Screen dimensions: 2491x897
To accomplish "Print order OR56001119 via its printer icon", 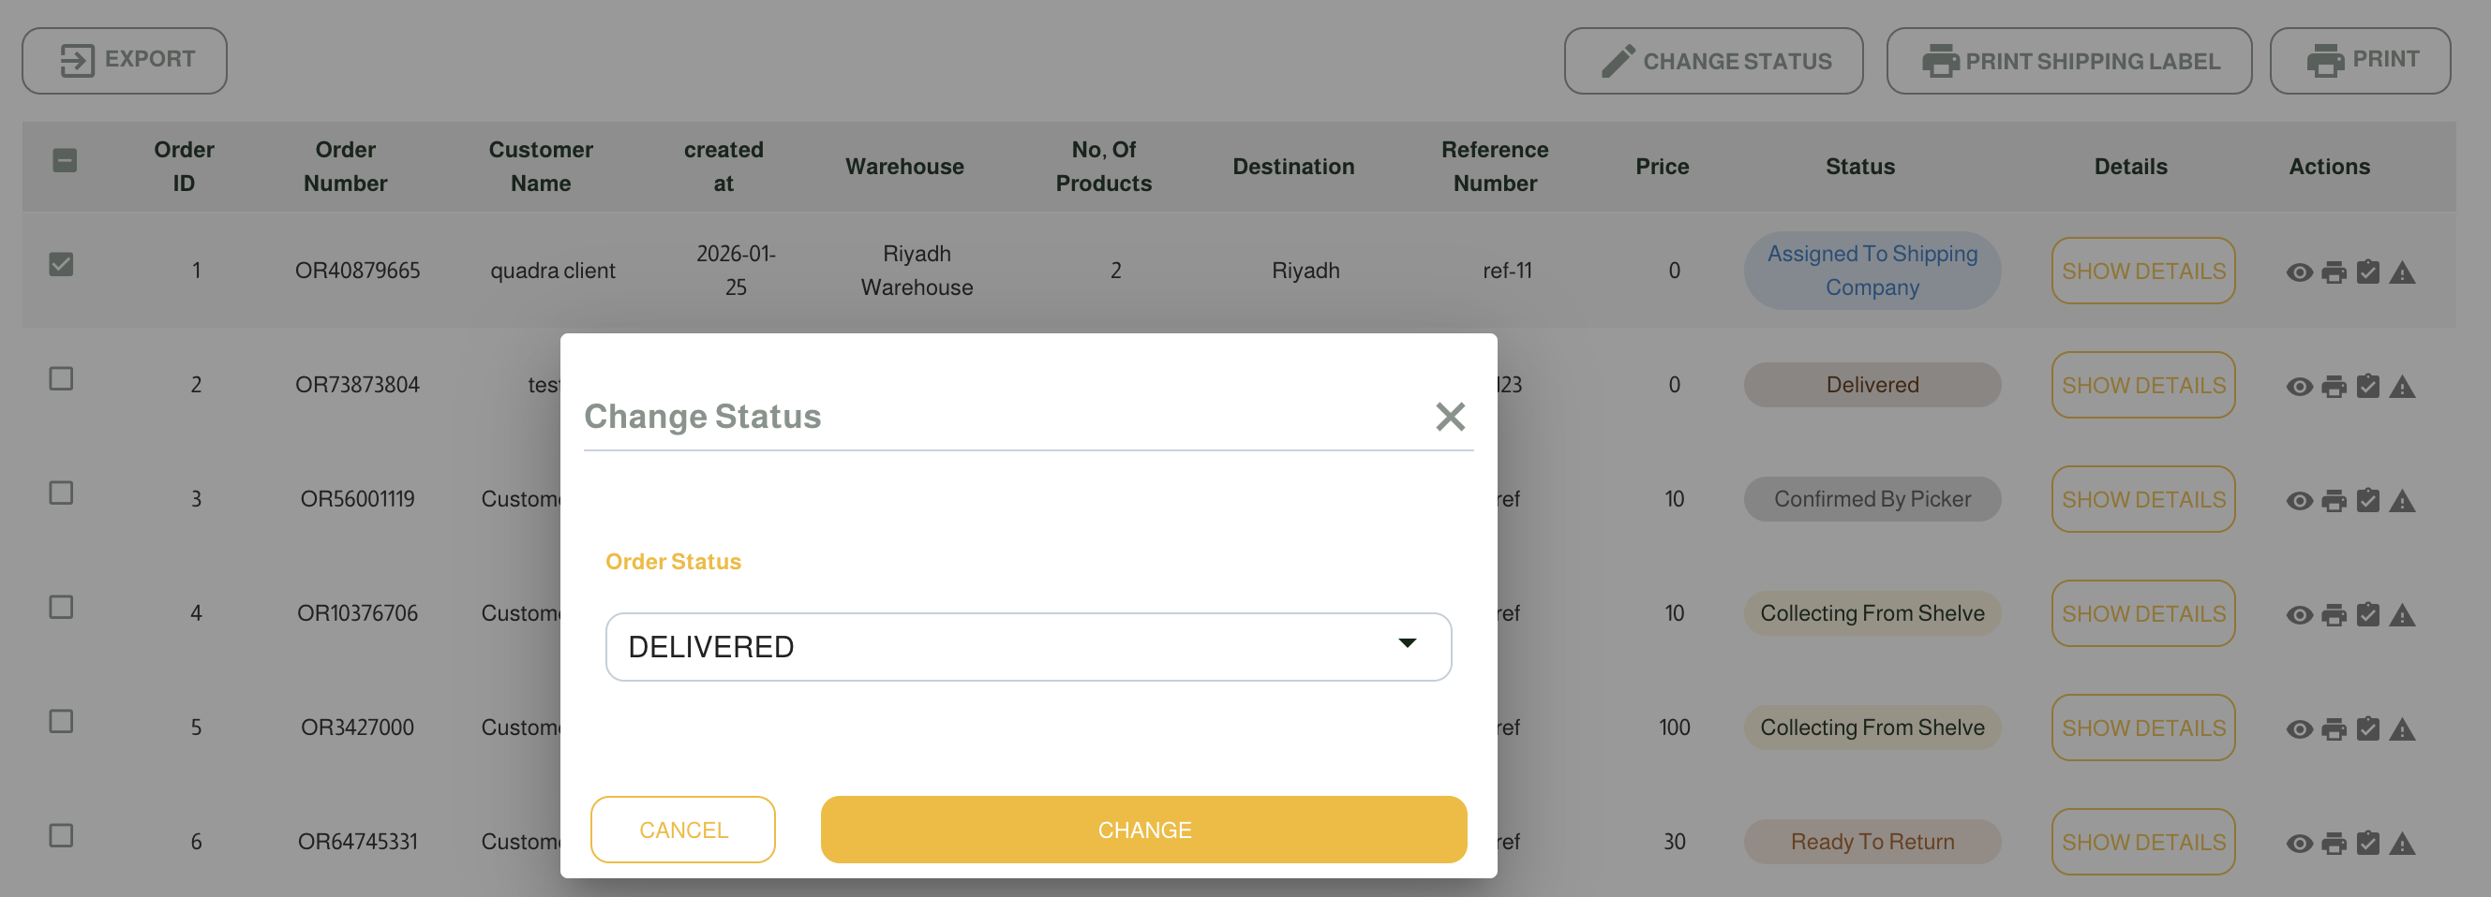I will (x=2334, y=501).
